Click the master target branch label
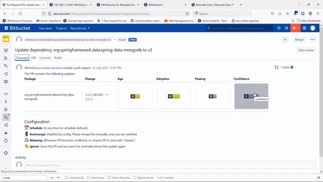Viewport: 323px width, 182px height. tap(122, 39)
